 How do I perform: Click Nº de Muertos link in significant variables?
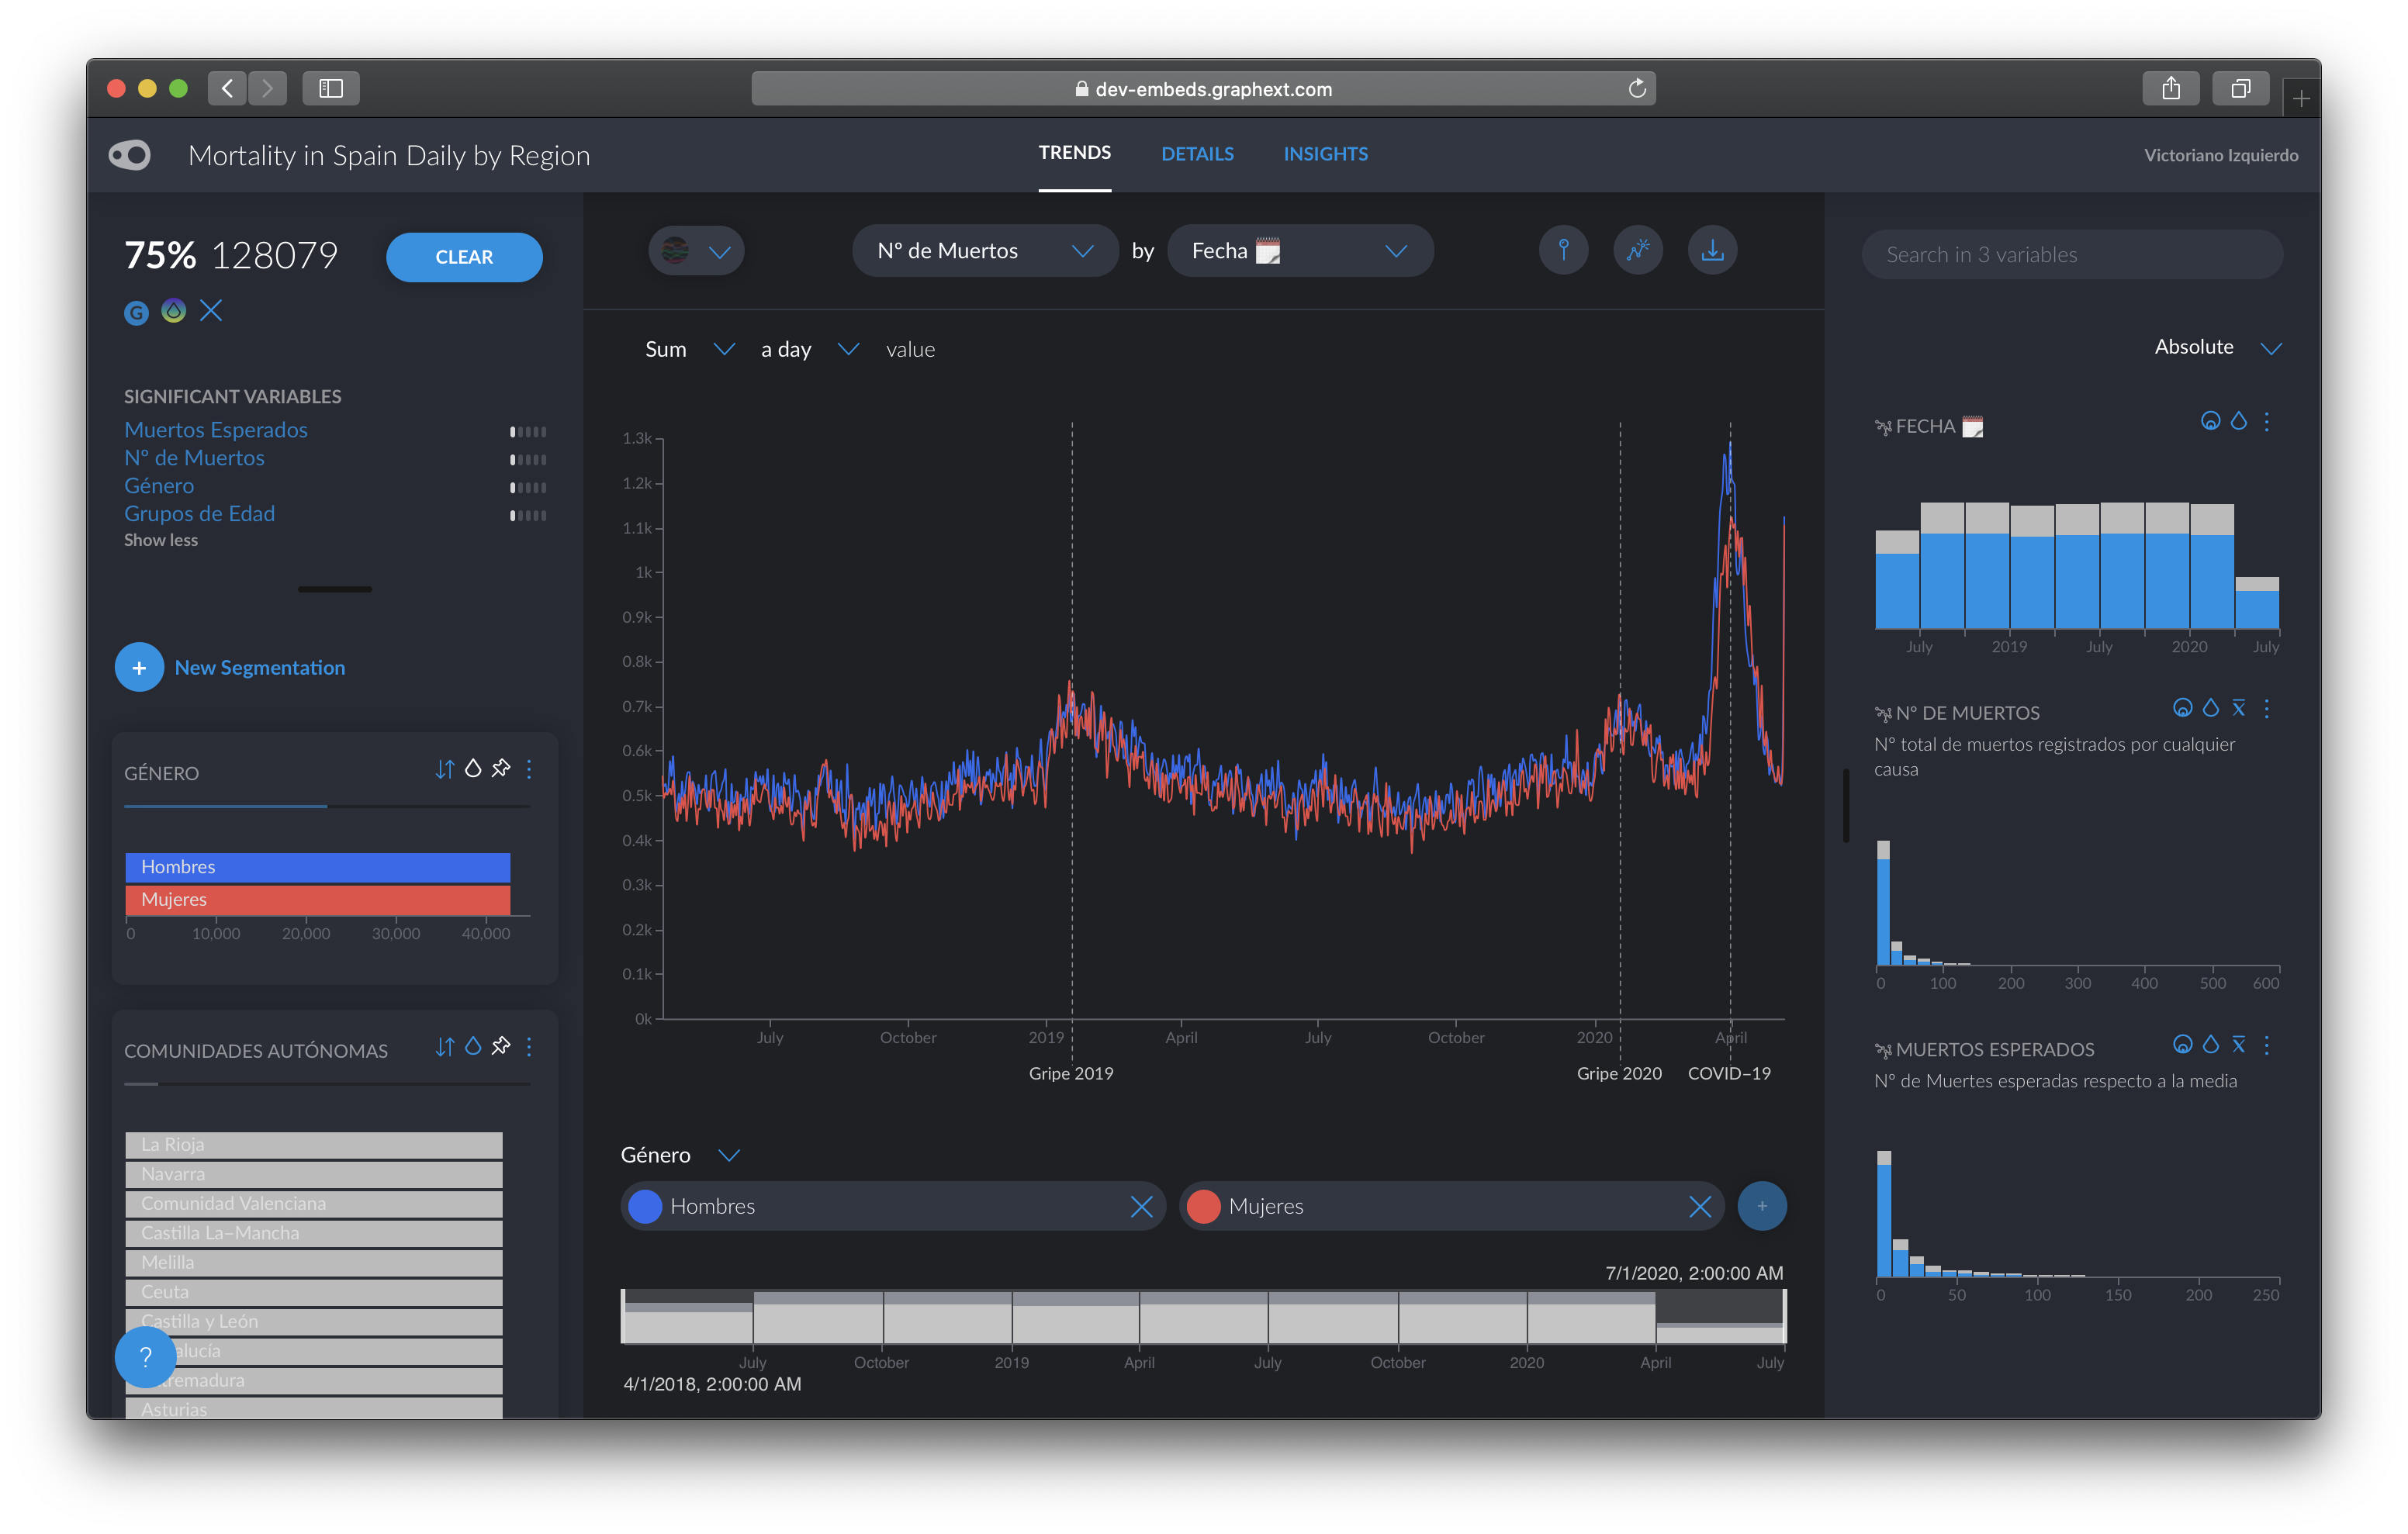(x=194, y=458)
